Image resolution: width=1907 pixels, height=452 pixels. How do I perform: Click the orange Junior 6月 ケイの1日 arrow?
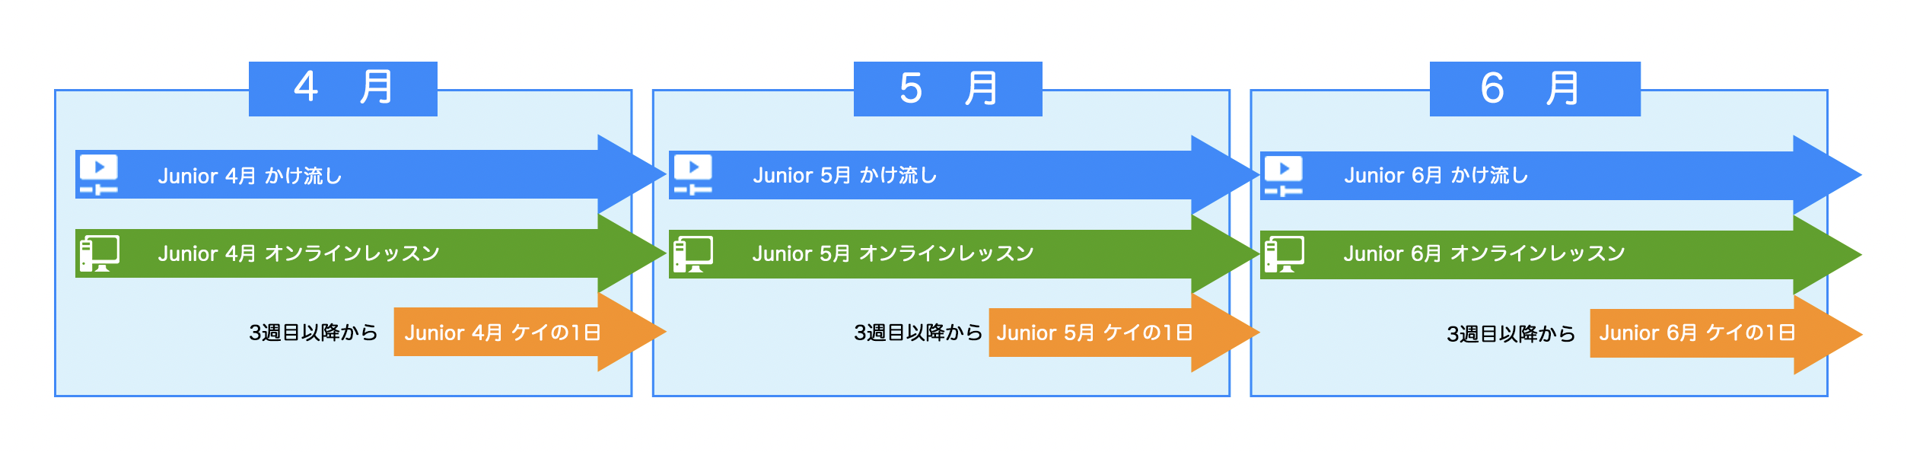[x=1697, y=333]
